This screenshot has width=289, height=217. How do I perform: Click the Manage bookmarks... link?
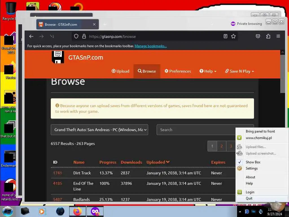(151, 46)
